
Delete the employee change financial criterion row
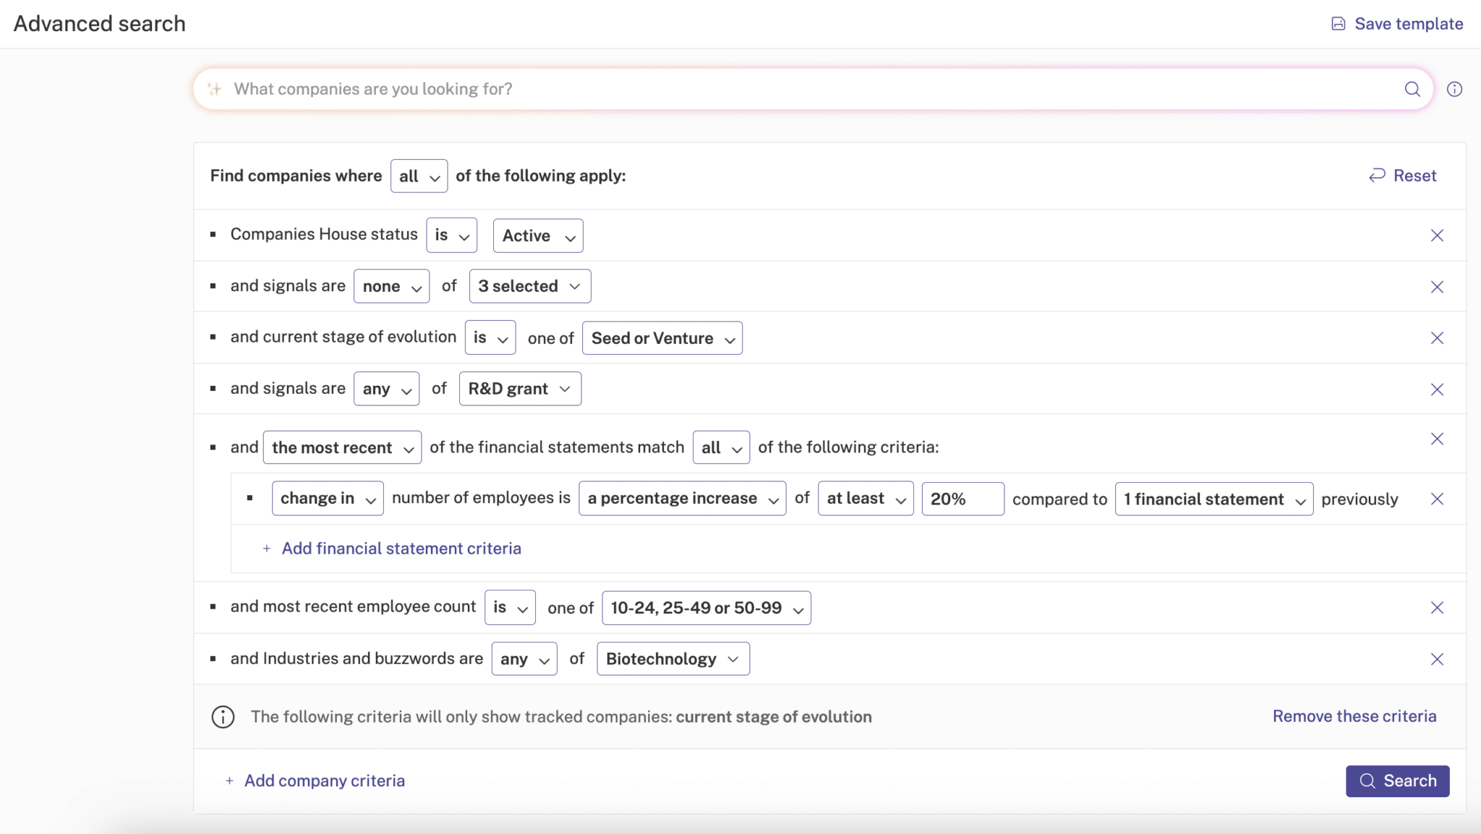1437,499
